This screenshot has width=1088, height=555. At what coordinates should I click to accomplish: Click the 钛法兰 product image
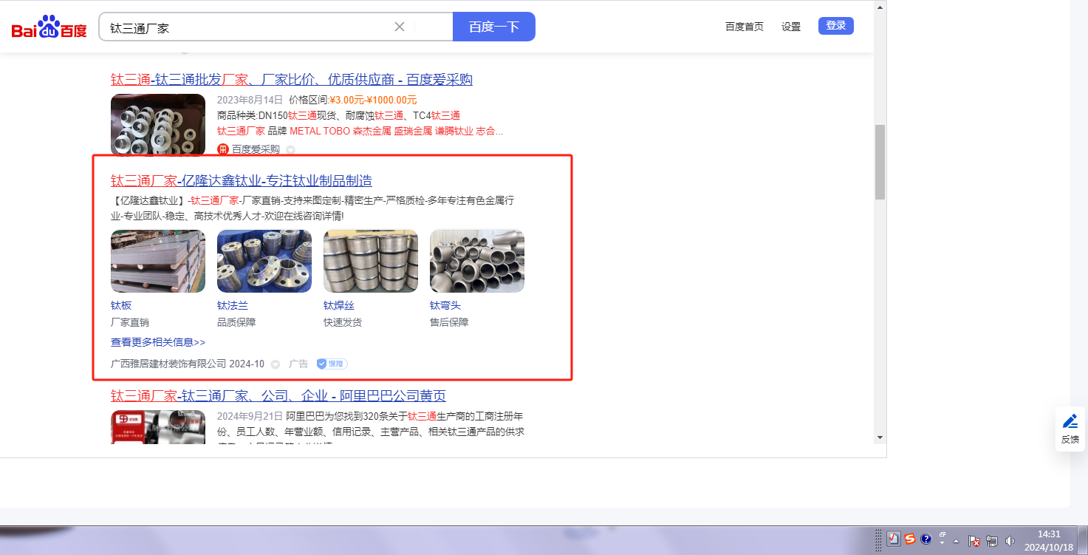pos(264,262)
